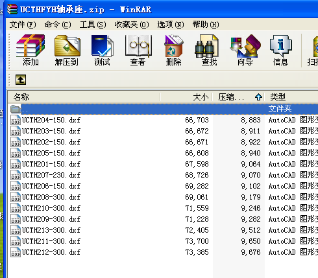The height and width of the screenshot is (278, 318).
Task: Sort by Name (名称) column header
Action: click(84, 97)
